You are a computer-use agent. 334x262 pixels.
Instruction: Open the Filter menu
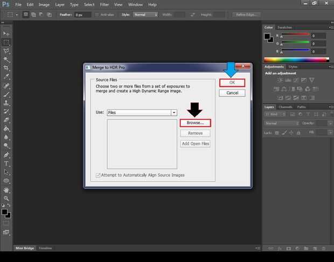(105, 4)
